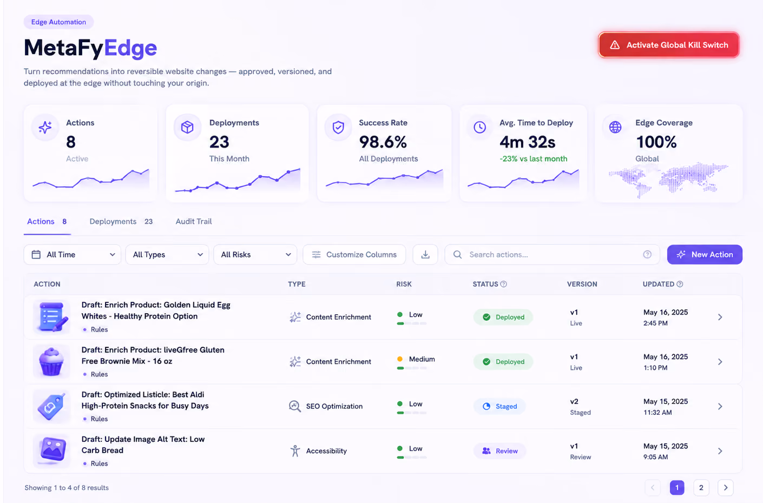Click the globe icon on Edge Coverage card
Viewport: 763px width, 503px height.
(615, 127)
